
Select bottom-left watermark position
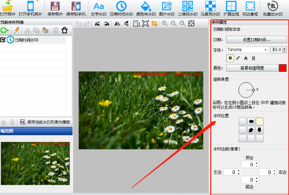point(243,138)
